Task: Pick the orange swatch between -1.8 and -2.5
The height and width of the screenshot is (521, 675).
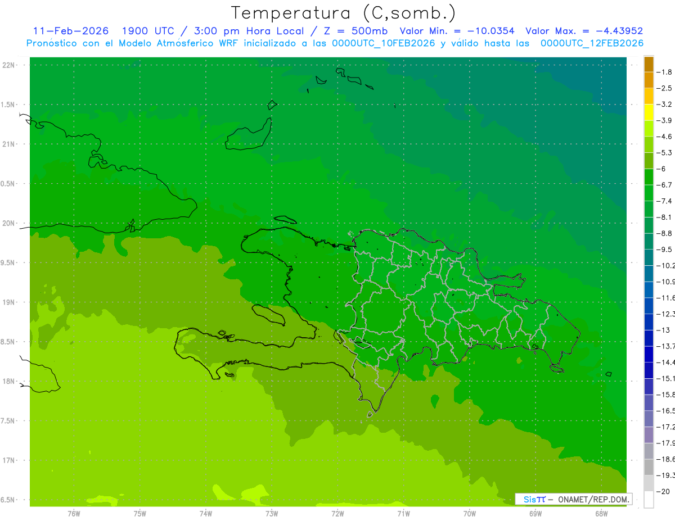Action: (x=649, y=80)
